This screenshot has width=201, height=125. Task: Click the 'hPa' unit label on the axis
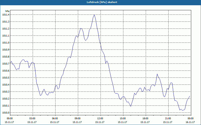[x=7, y=11]
